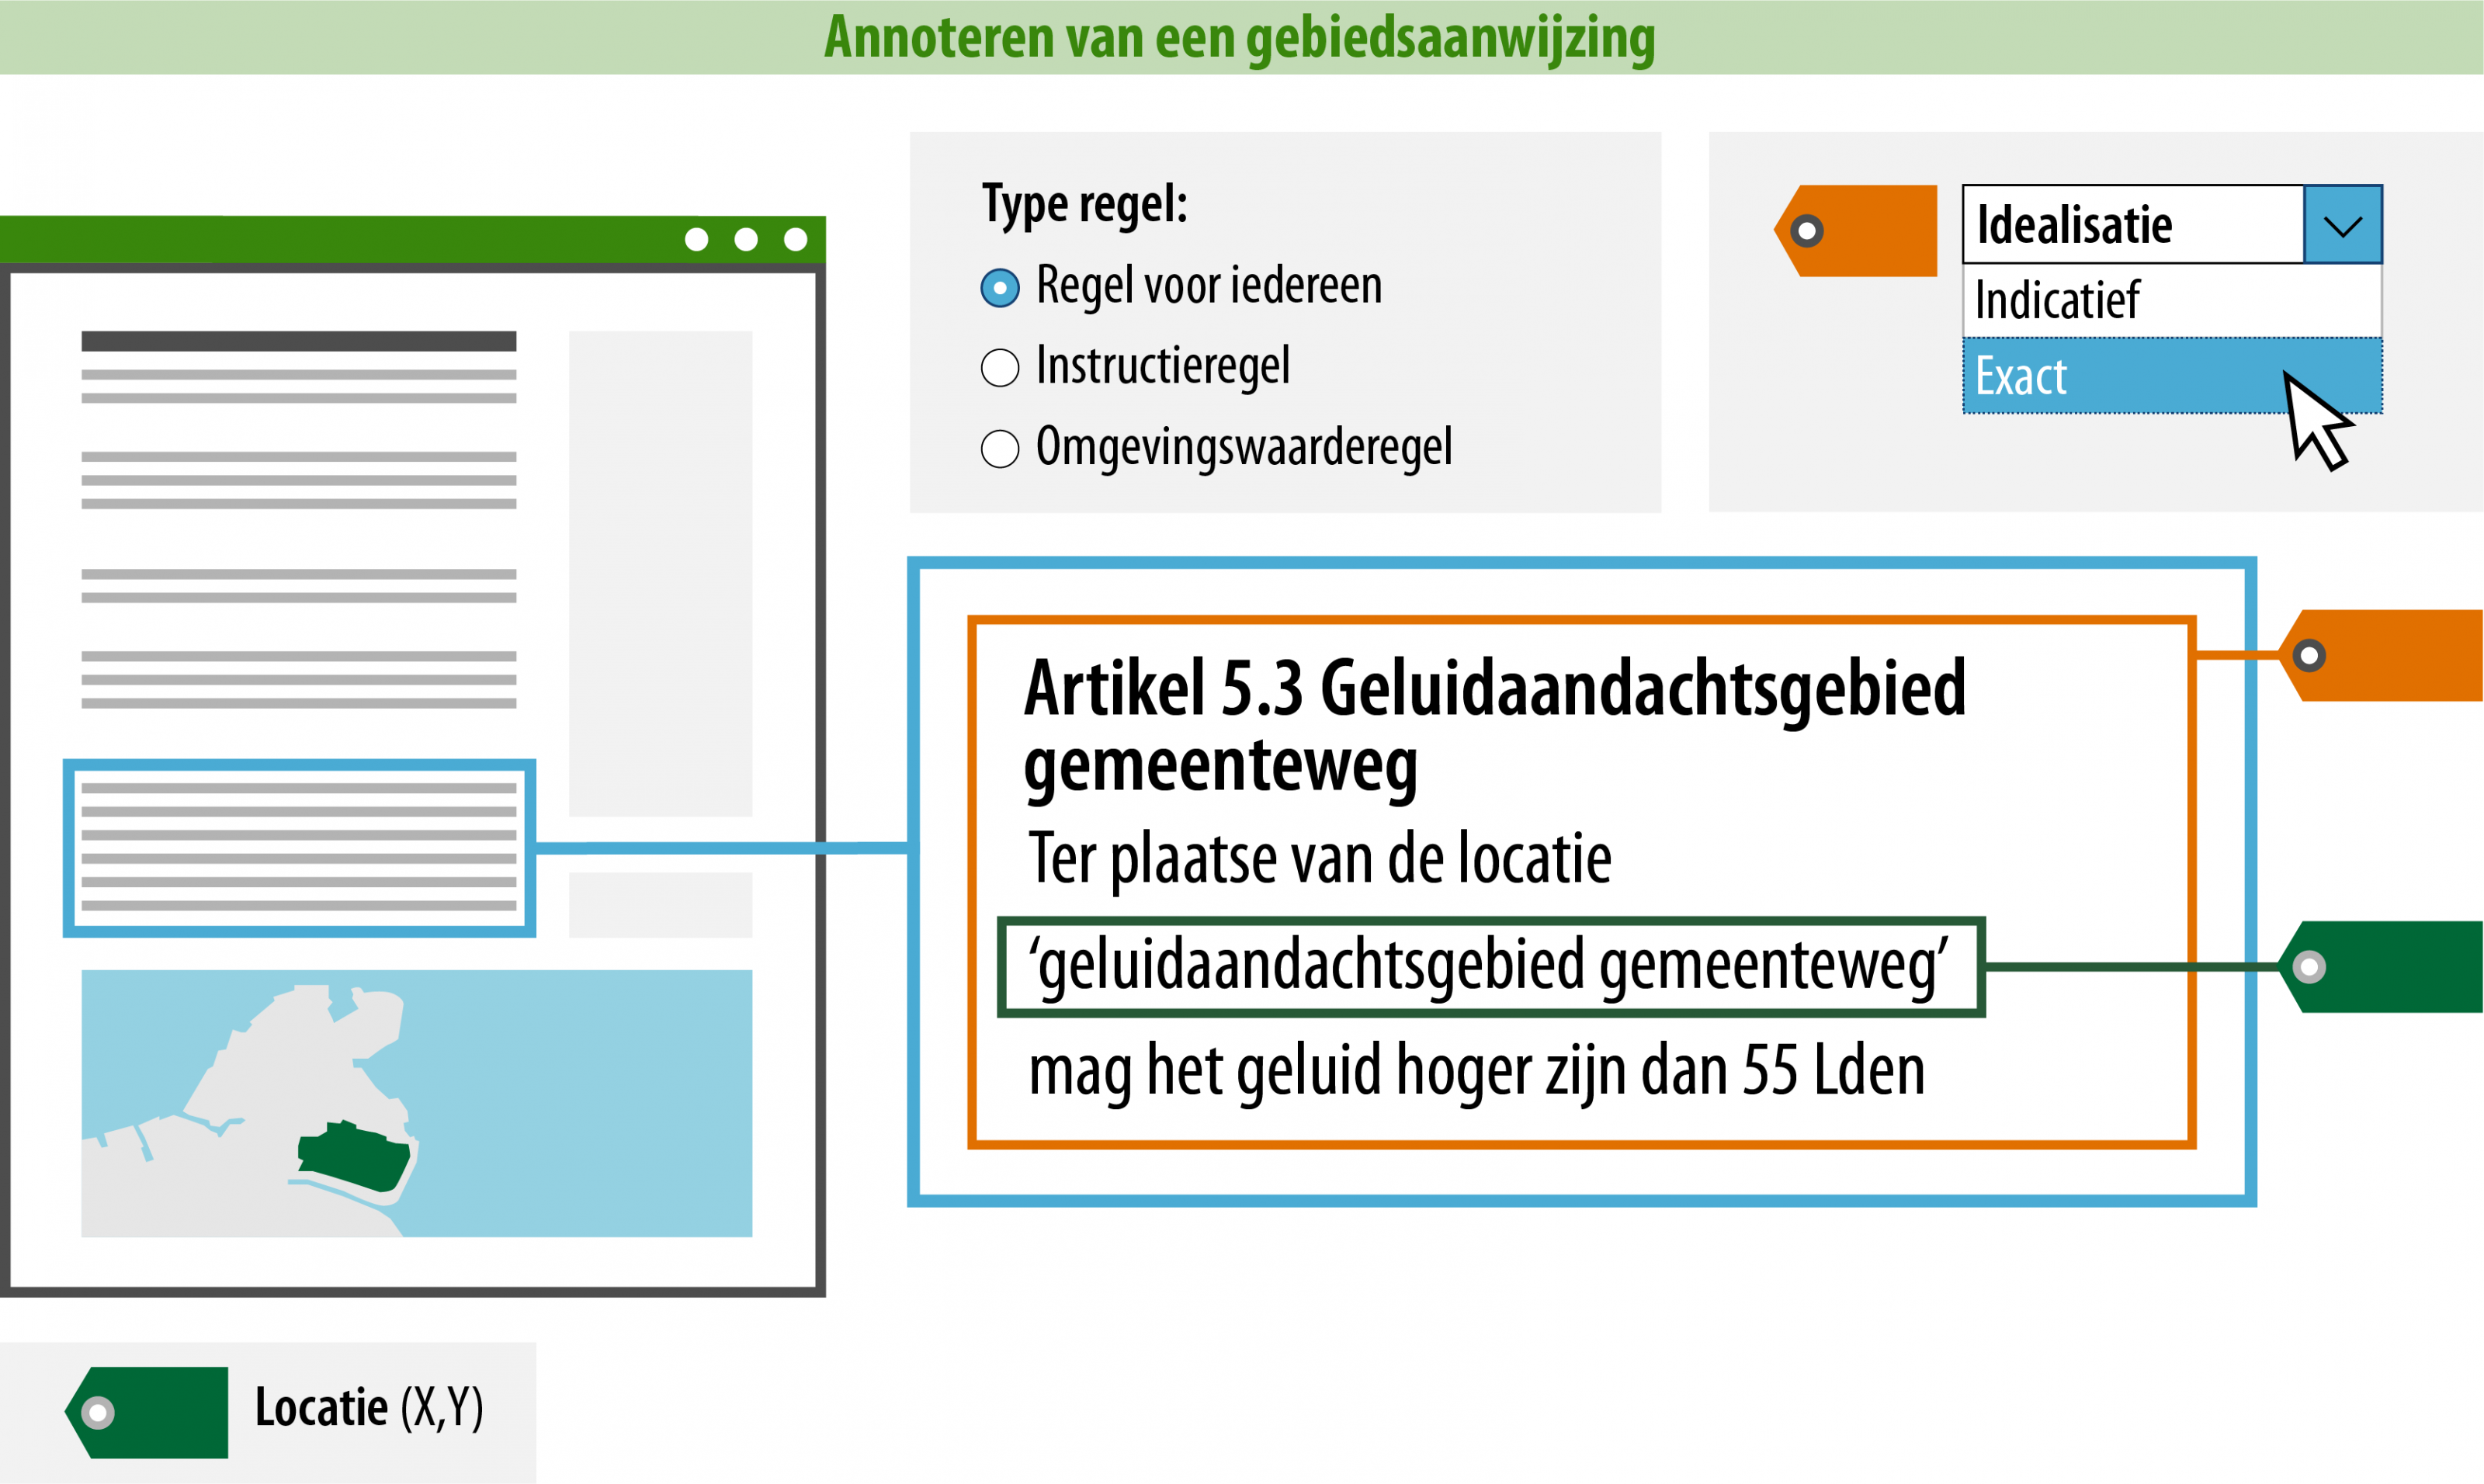
Task: Click the light blue water area on map
Action: pos(600,1100)
